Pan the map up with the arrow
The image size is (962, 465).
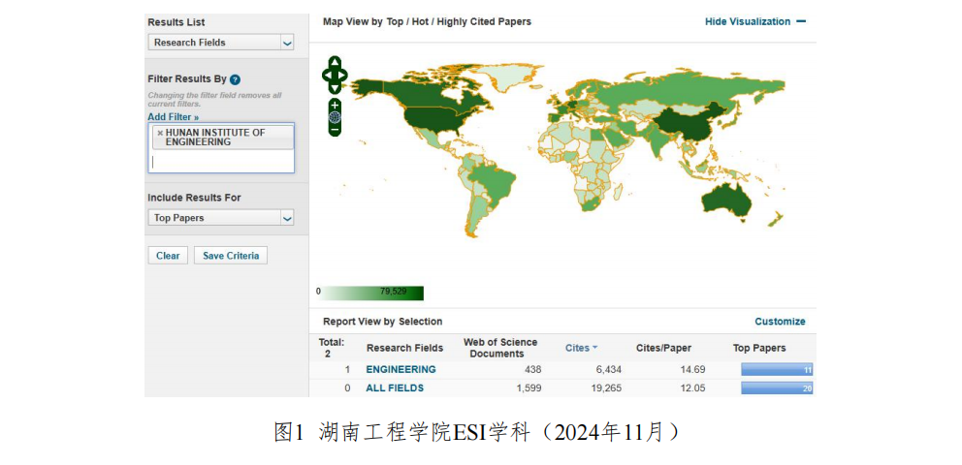pyautogui.click(x=335, y=62)
